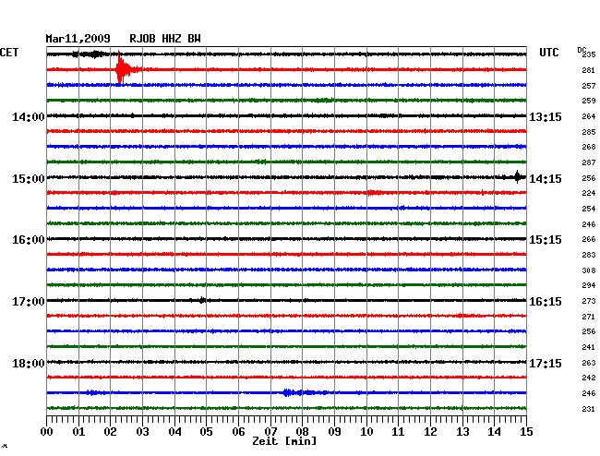Click the "04" minute tick label
This screenshot has height=456, width=600.
174,432
